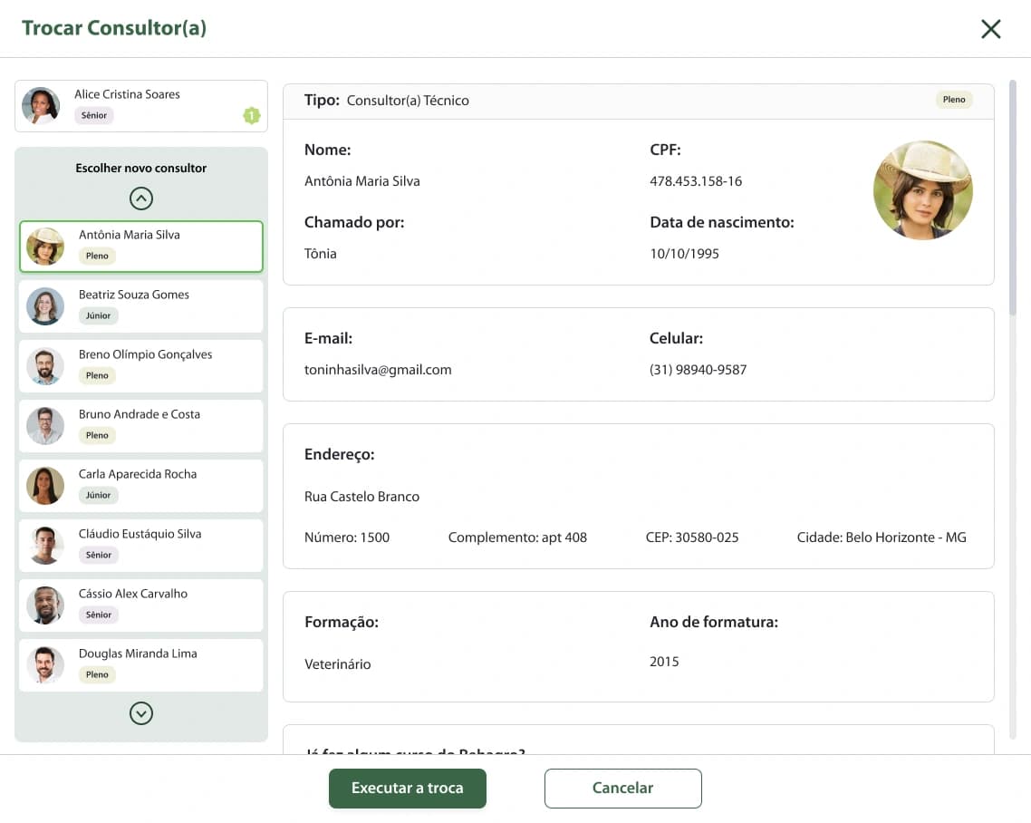The width and height of the screenshot is (1031, 823).
Task: Select consultant Breno Olímpio Gonçalves
Action: [140, 366]
